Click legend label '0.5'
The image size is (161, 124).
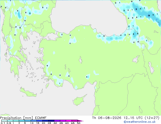point(9,123)
